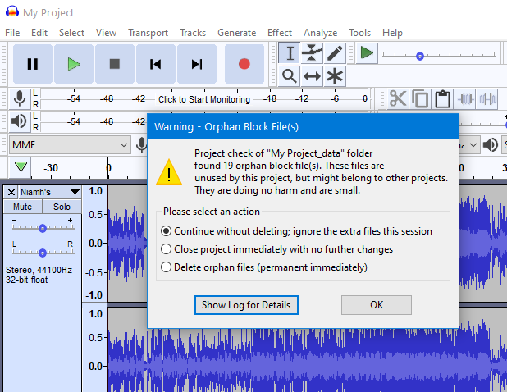The image size is (507, 392).
Task: Open the Niamh's track dropdown menu
Action: pyautogui.click(x=50, y=192)
